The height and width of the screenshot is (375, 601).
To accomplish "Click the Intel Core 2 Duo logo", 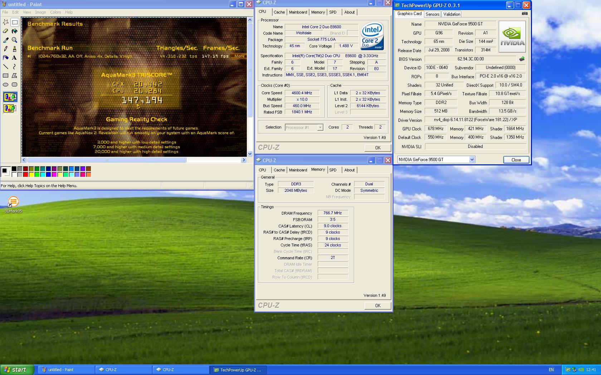I will [x=372, y=36].
